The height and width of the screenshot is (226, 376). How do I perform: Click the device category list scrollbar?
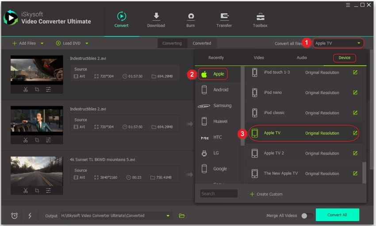point(242,106)
